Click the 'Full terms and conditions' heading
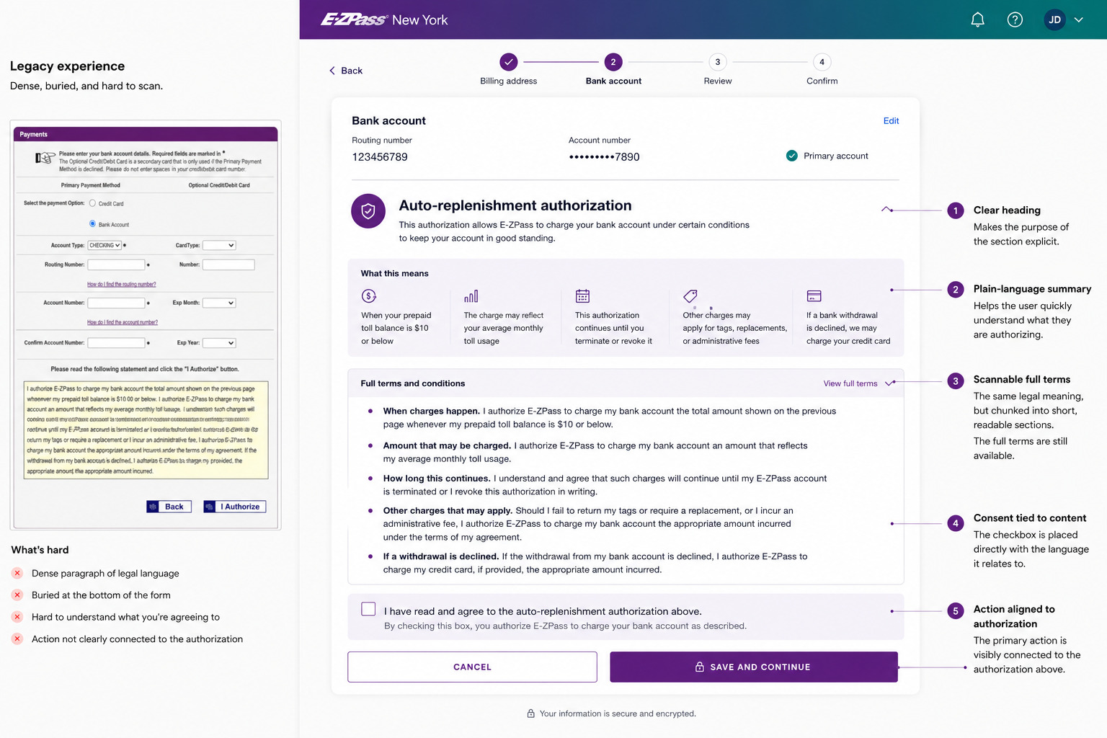Screen dimensions: 1107x738 [x=413, y=383]
